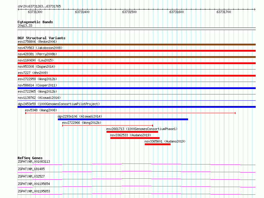264x198 pixels.
Task: Open the nsv428381 (Perry2008b) variant label
Action: [x=37, y=54]
